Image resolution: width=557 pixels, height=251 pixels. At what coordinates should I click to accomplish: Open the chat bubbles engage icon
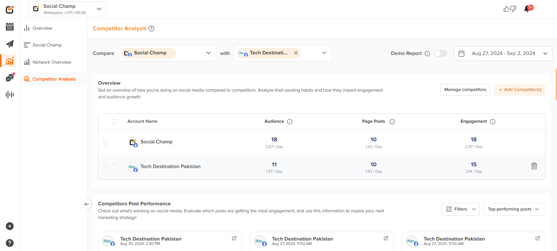[x=10, y=78]
